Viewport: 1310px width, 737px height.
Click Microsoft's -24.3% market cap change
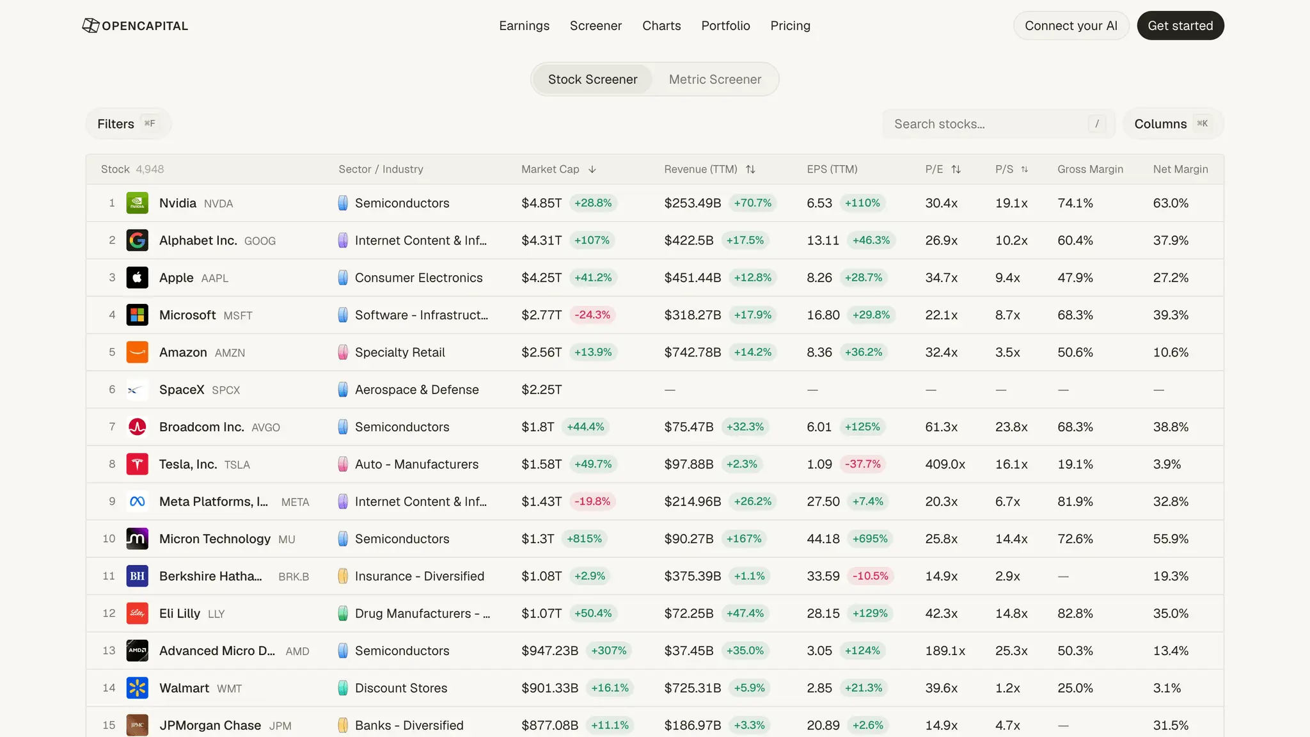coord(592,315)
